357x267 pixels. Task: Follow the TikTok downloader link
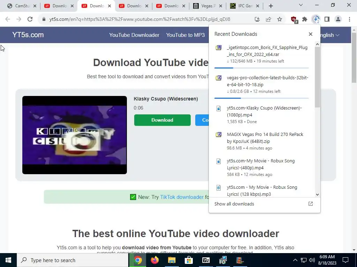click(x=182, y=197)
